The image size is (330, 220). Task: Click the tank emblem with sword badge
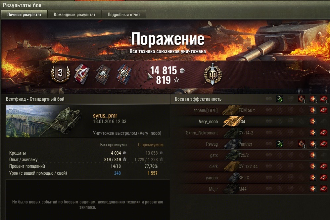[x=212, y=74]
